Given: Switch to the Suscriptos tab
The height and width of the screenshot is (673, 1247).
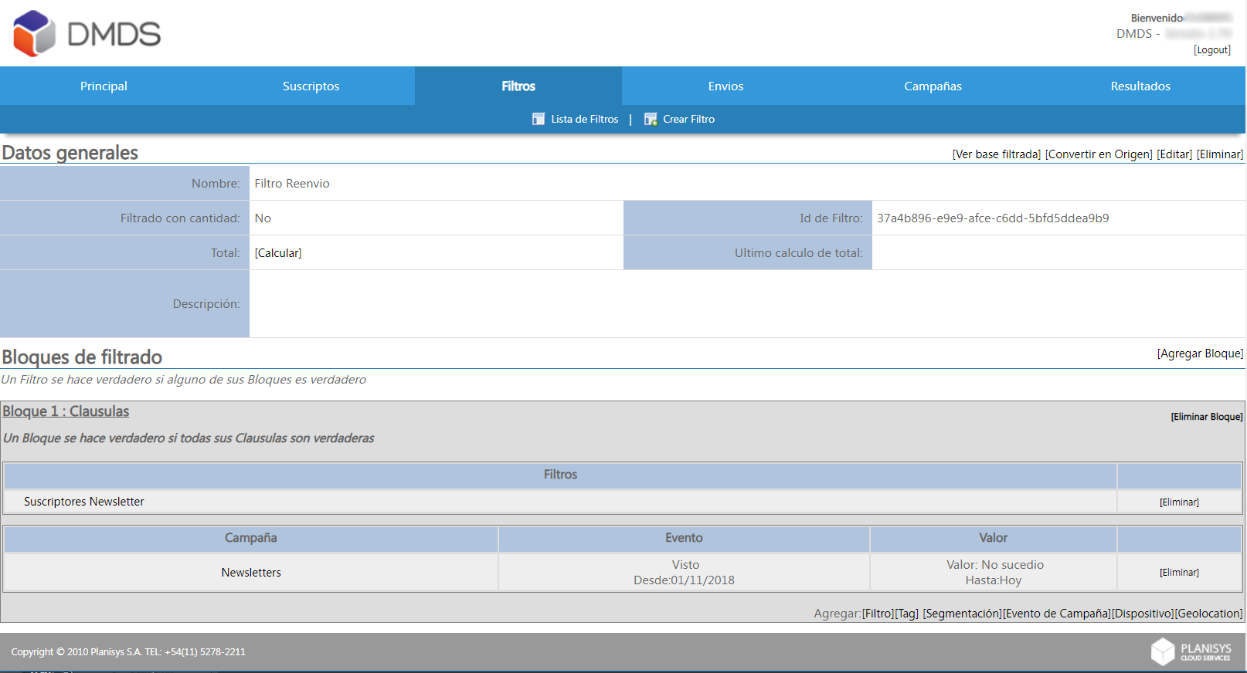Looking at the screenshot, I should [311, 86].
